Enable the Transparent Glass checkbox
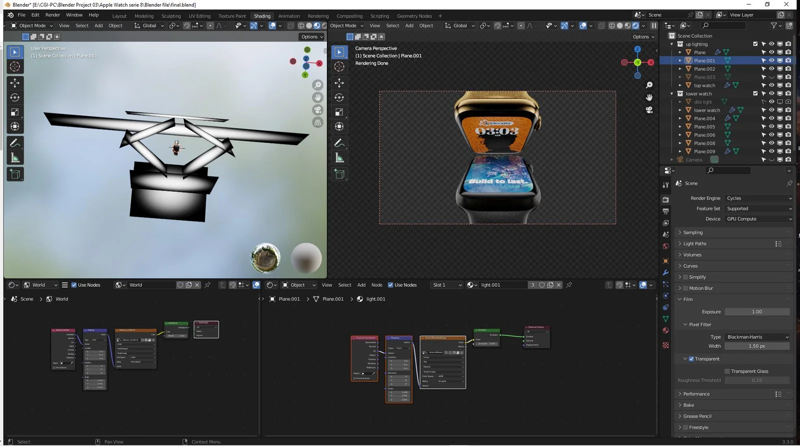 [x=727, y=371]
